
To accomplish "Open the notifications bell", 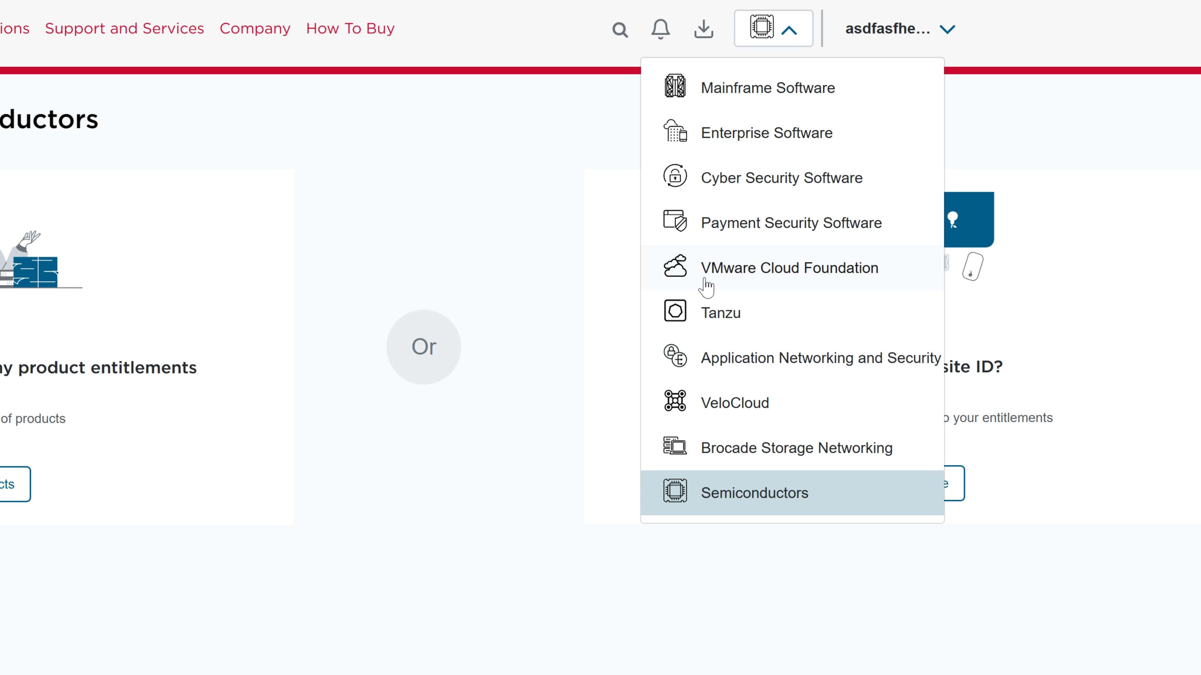I will [661, 29].
